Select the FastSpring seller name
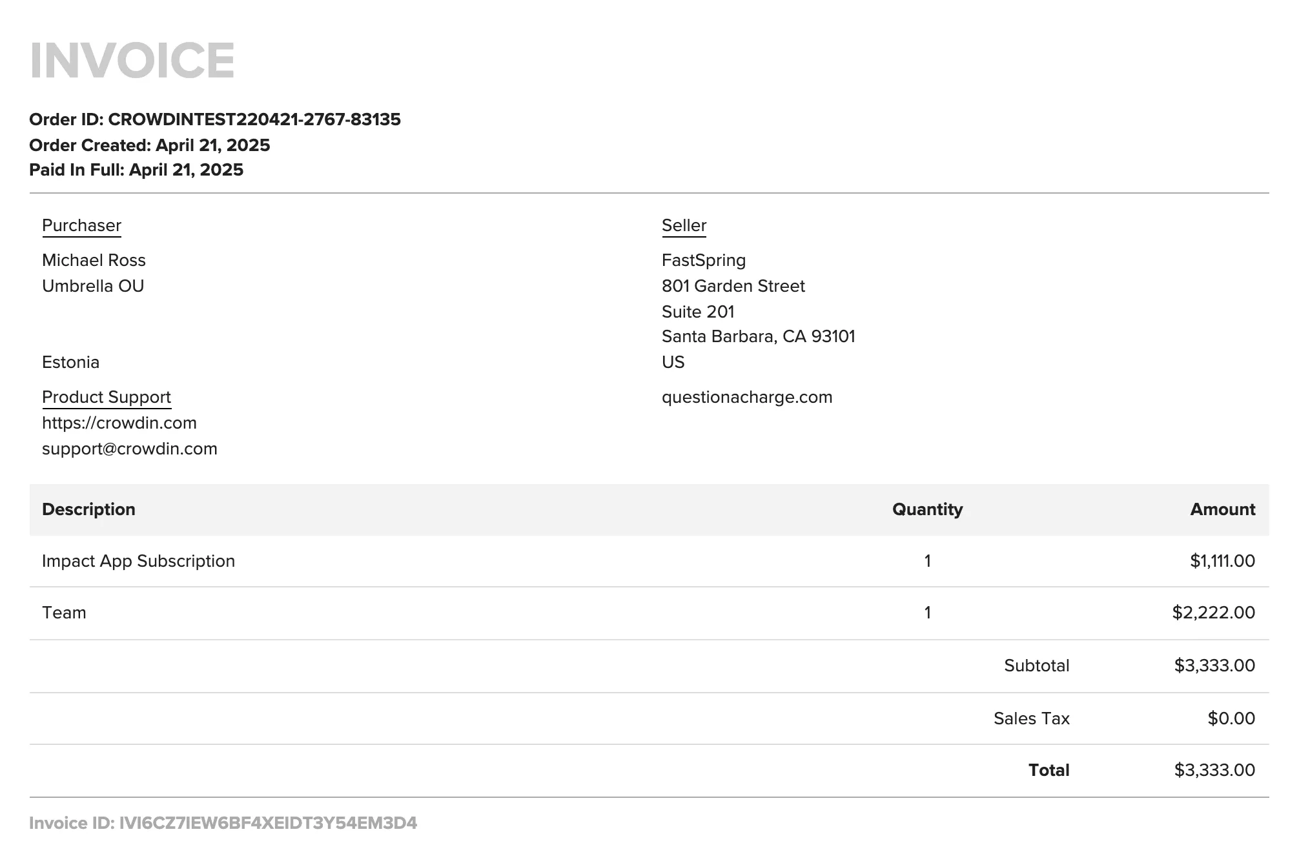The image size is (1299, 865). tap(704, 259)
